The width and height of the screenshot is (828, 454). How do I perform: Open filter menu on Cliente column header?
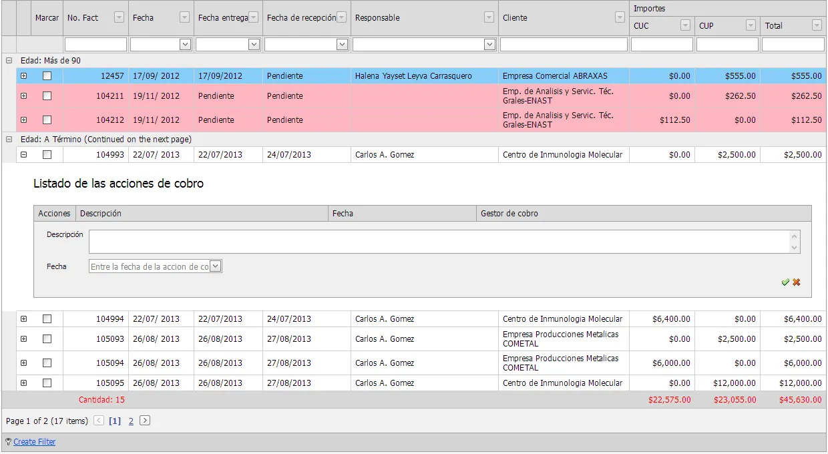620,18
